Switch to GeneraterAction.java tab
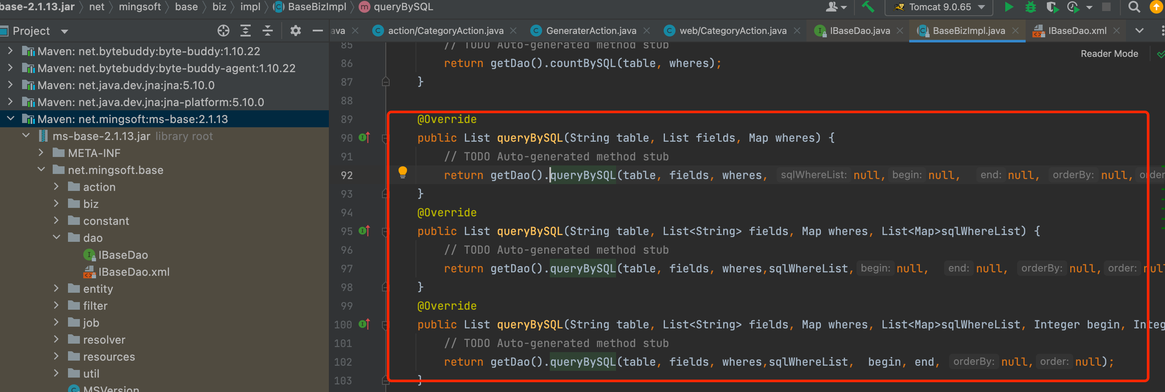The image size is (1165, 392). click(x=591, y=31)
